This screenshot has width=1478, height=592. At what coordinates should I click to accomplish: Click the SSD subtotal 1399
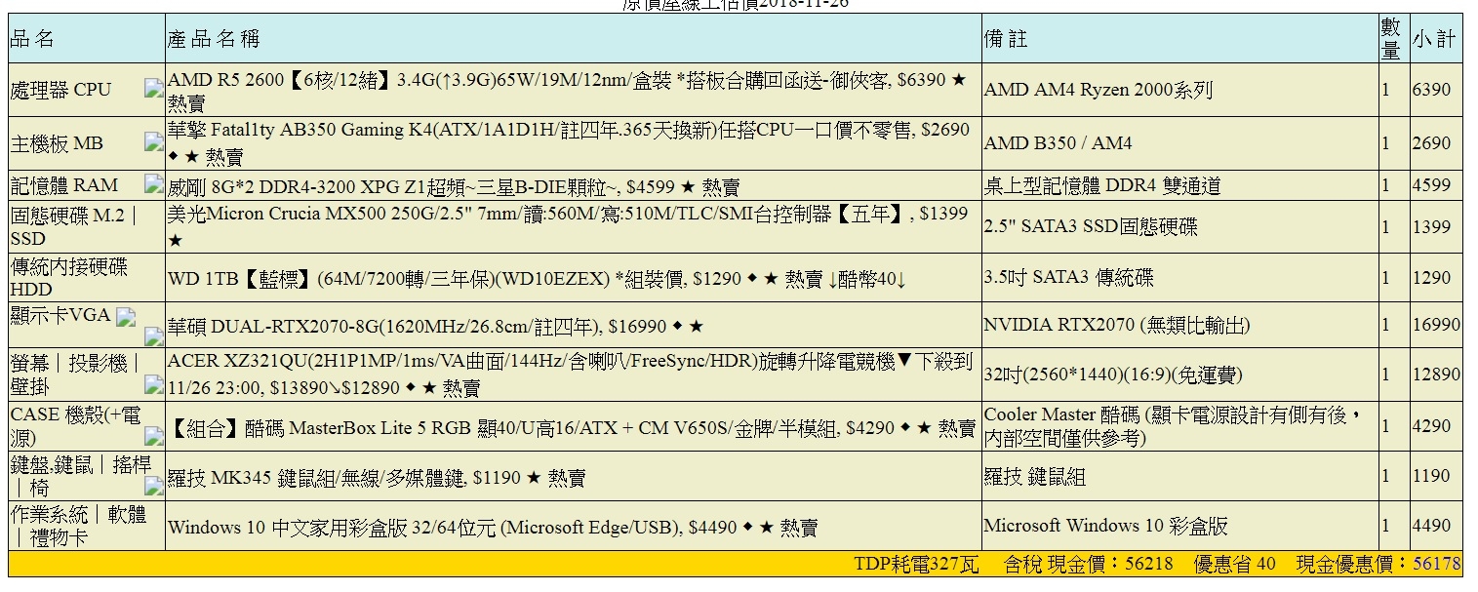1431,227
